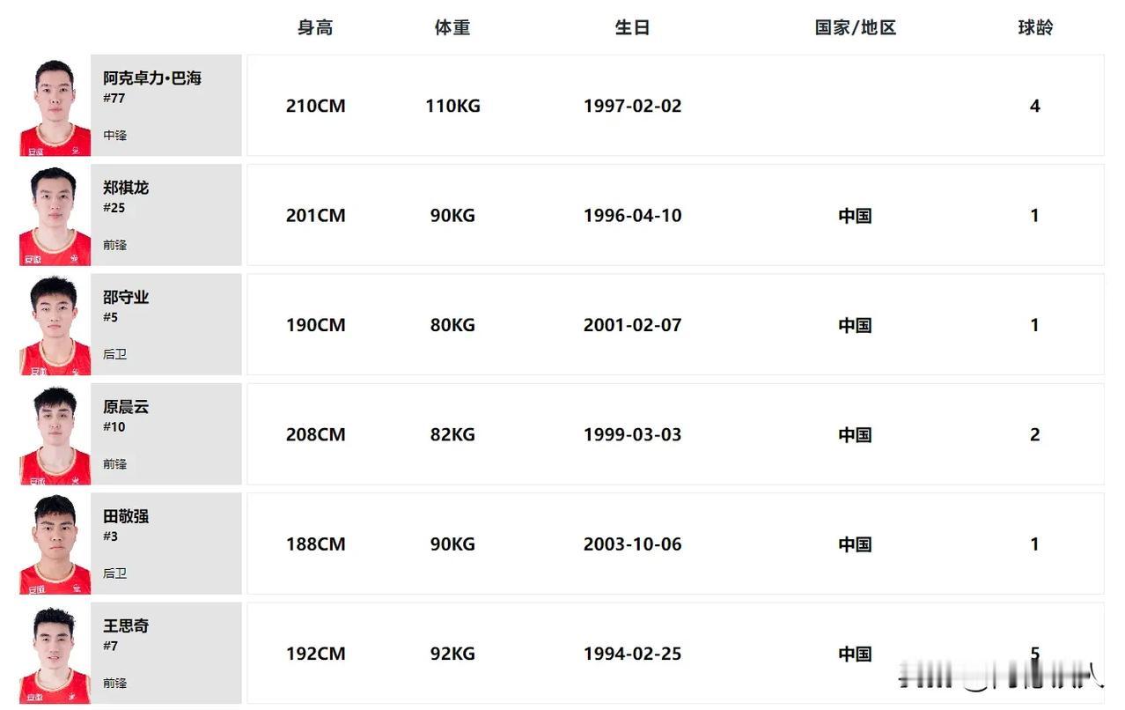This screenshot has height=710, width=1125.
Task: Select the 1997-02-02 birthday cell
Action: pyautogui.click(x=632, y=106)
